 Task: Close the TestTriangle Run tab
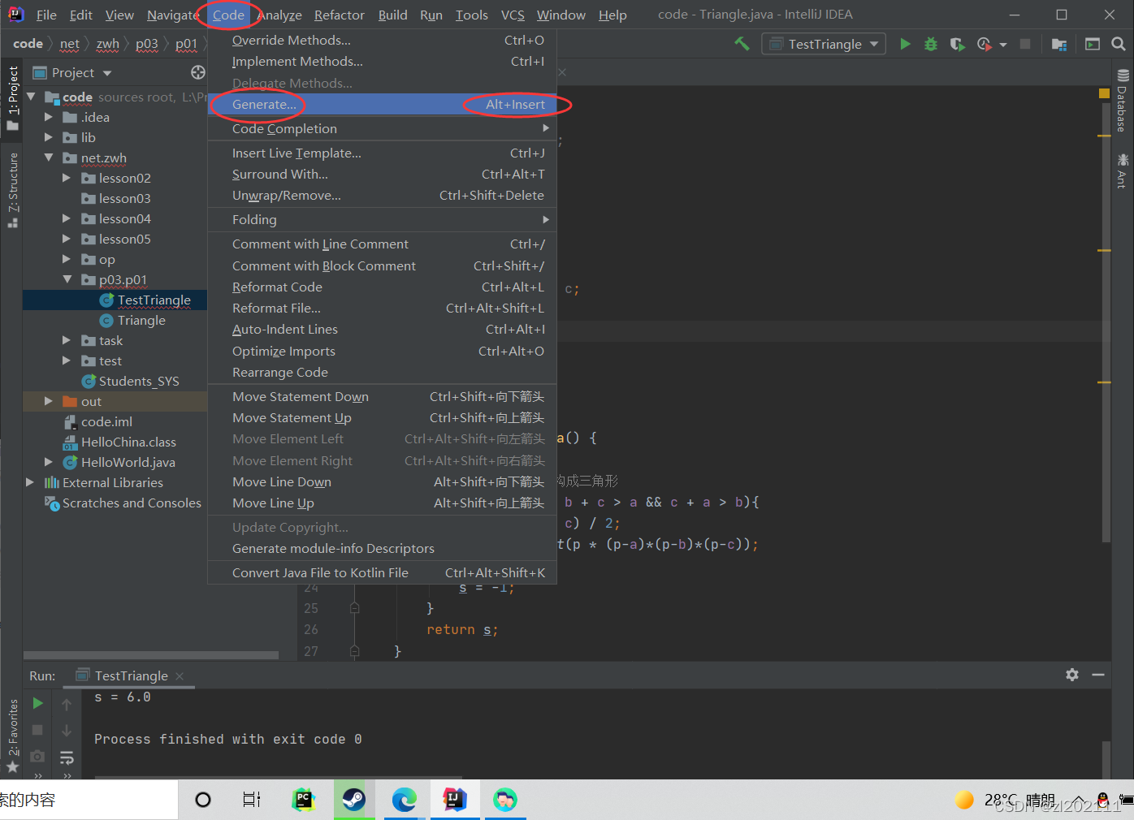[x=180, y=675]
